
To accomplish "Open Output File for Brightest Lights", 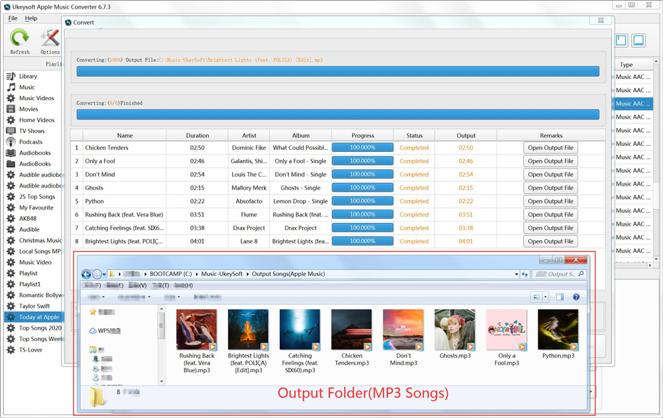I will 550,241.
